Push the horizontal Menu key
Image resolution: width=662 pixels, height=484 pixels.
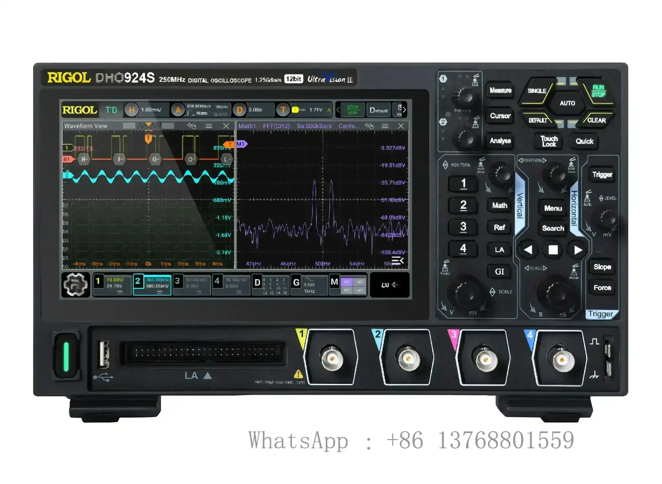coord(553,208)
